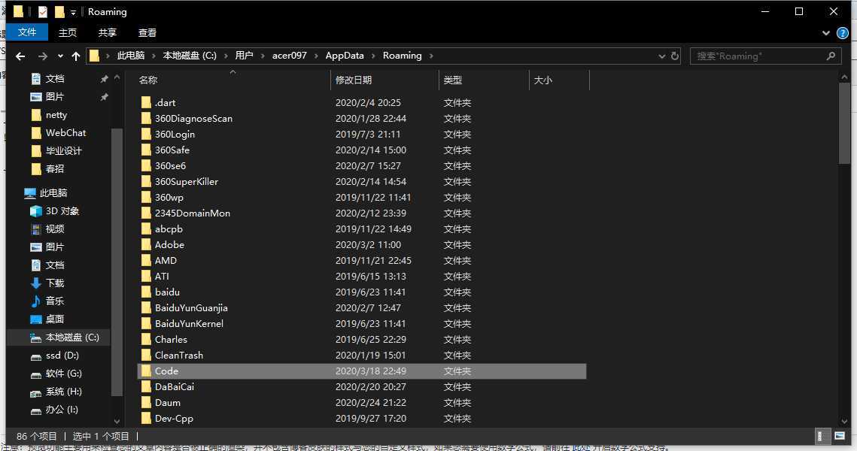Select the CleanTrash folder name
857x451 pixels.
(x=179, y=356)
